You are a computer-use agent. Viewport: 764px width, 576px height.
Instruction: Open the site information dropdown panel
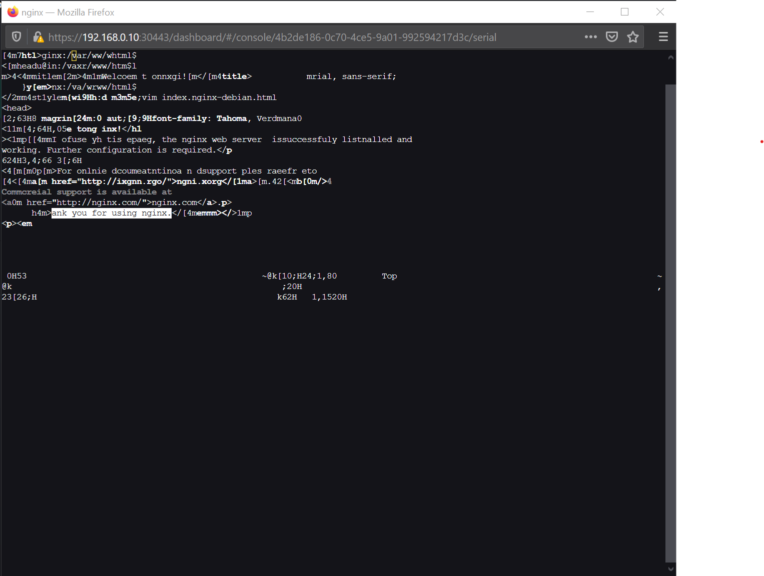[39, 36]
